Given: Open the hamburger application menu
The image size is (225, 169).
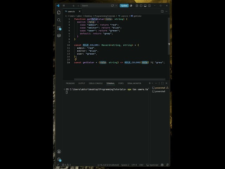Looking at the screenshot, I should click(x=64, y=6).
